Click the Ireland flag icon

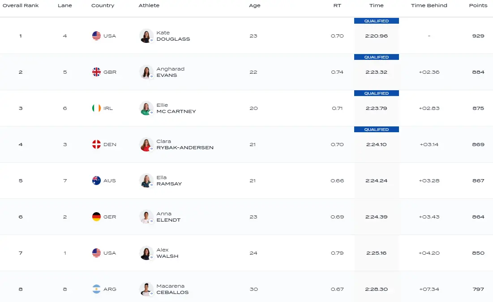pos(96,108)
